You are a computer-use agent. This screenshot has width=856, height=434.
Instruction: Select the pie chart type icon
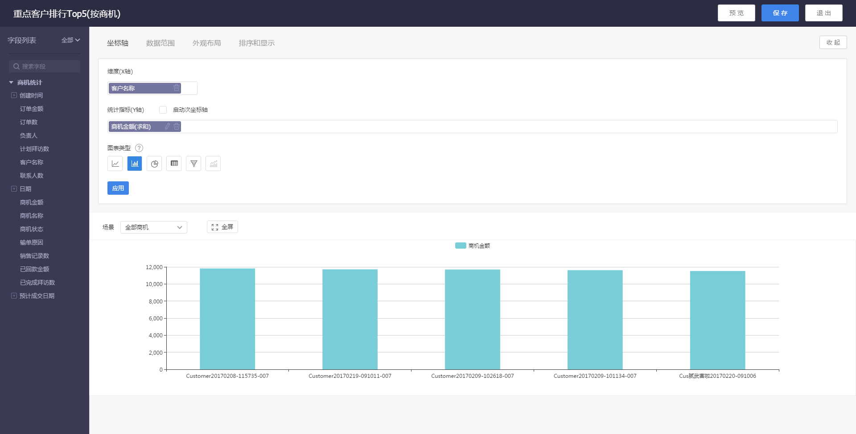[154, 164]
